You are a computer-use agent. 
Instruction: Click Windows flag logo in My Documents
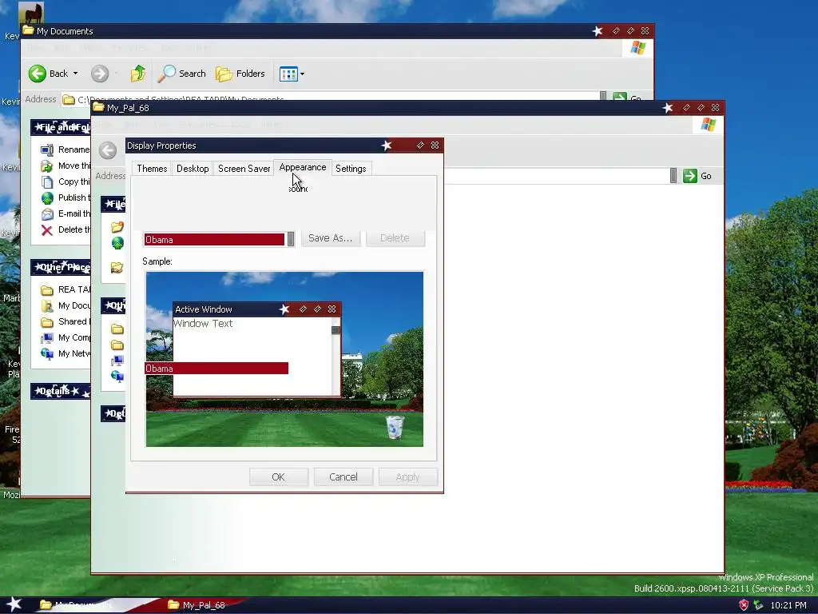tap(637, 48)
